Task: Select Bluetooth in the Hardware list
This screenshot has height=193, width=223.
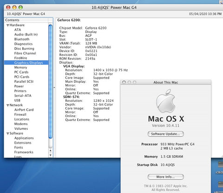Action: tap(22, 39)
